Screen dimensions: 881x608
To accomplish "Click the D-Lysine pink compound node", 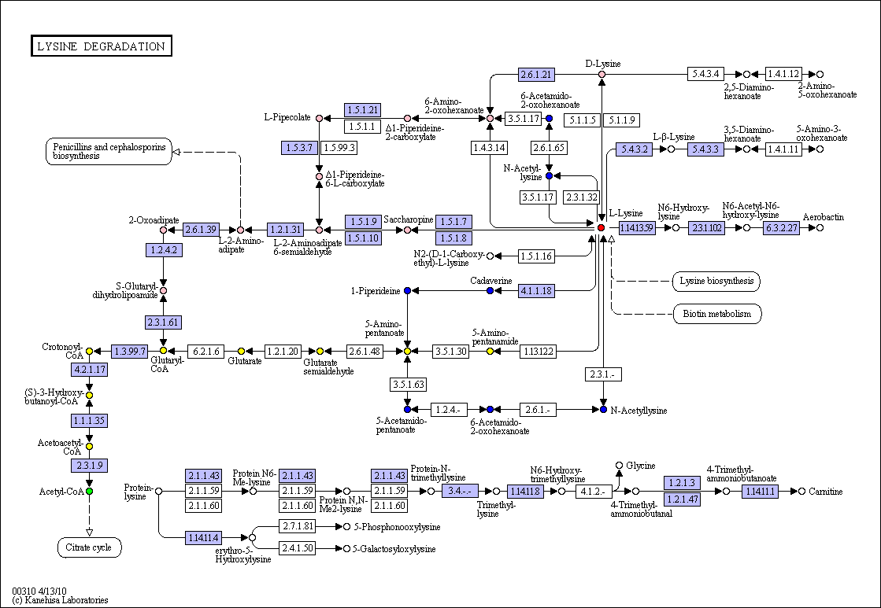I will [x=602, y=74].
